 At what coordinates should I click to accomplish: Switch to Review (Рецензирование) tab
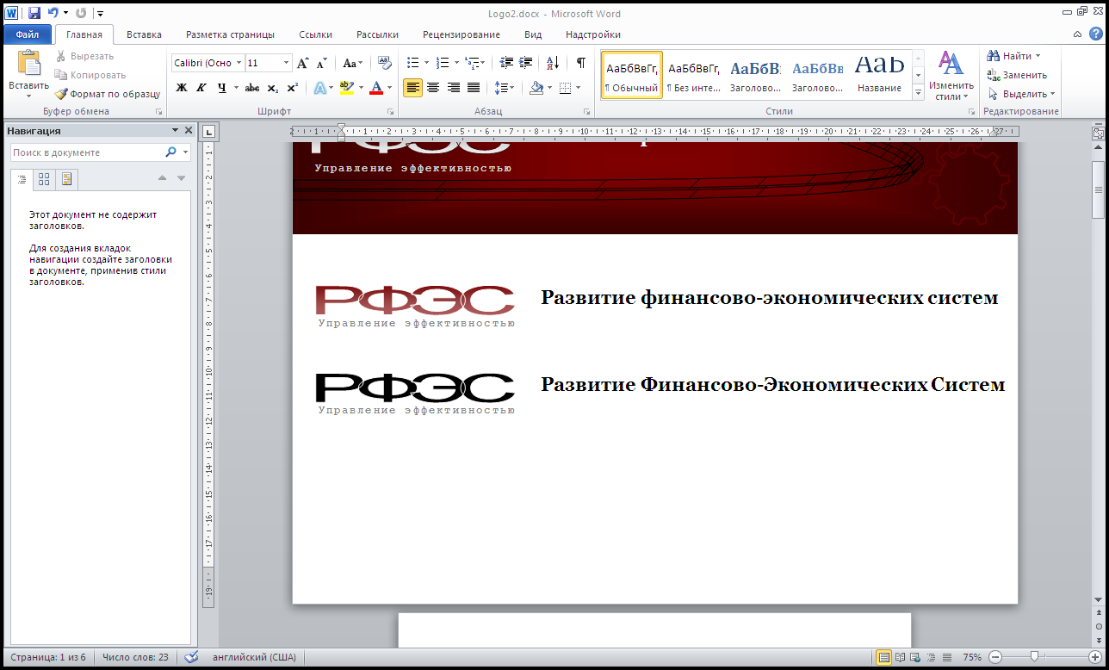(x=462, y=34)
